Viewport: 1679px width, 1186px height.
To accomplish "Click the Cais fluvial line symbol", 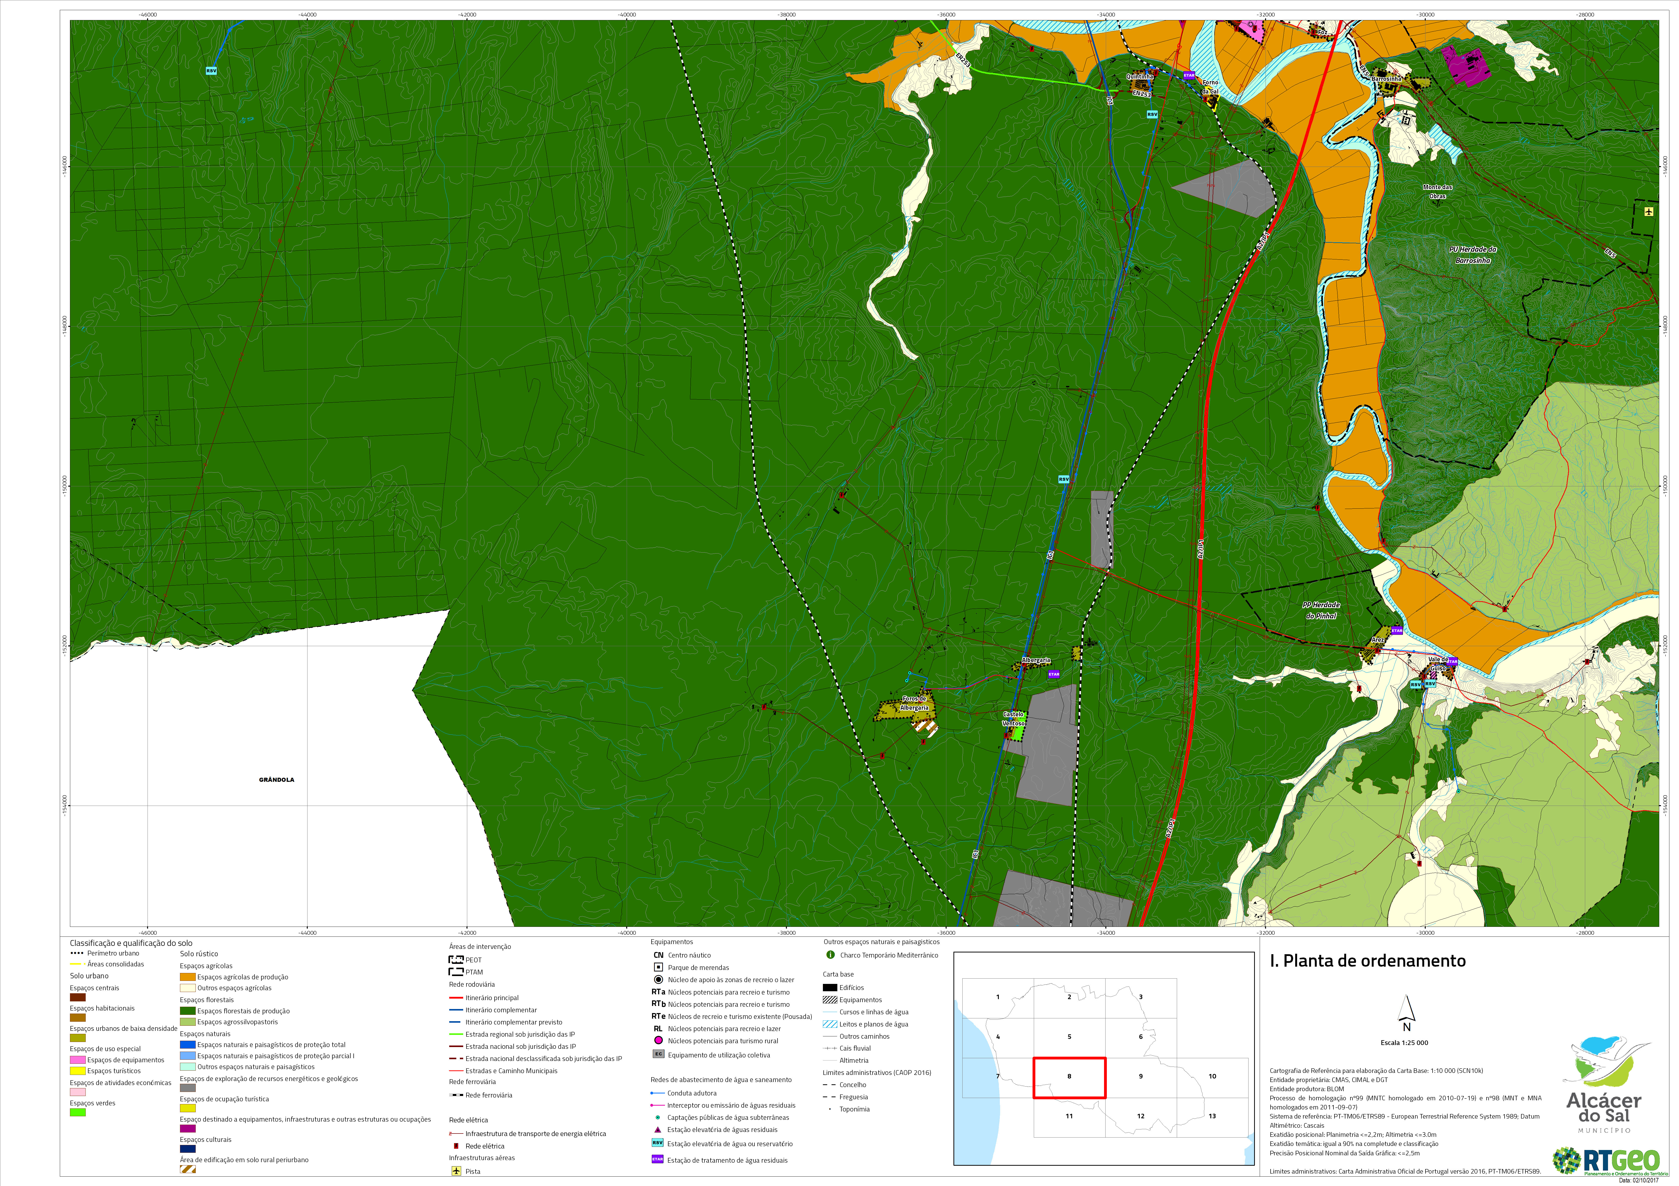I will 830,1049.
